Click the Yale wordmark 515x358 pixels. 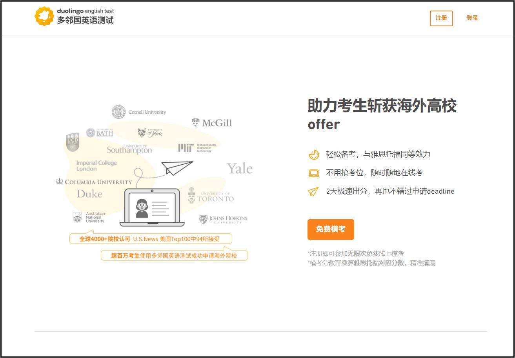tap(240, 169)
